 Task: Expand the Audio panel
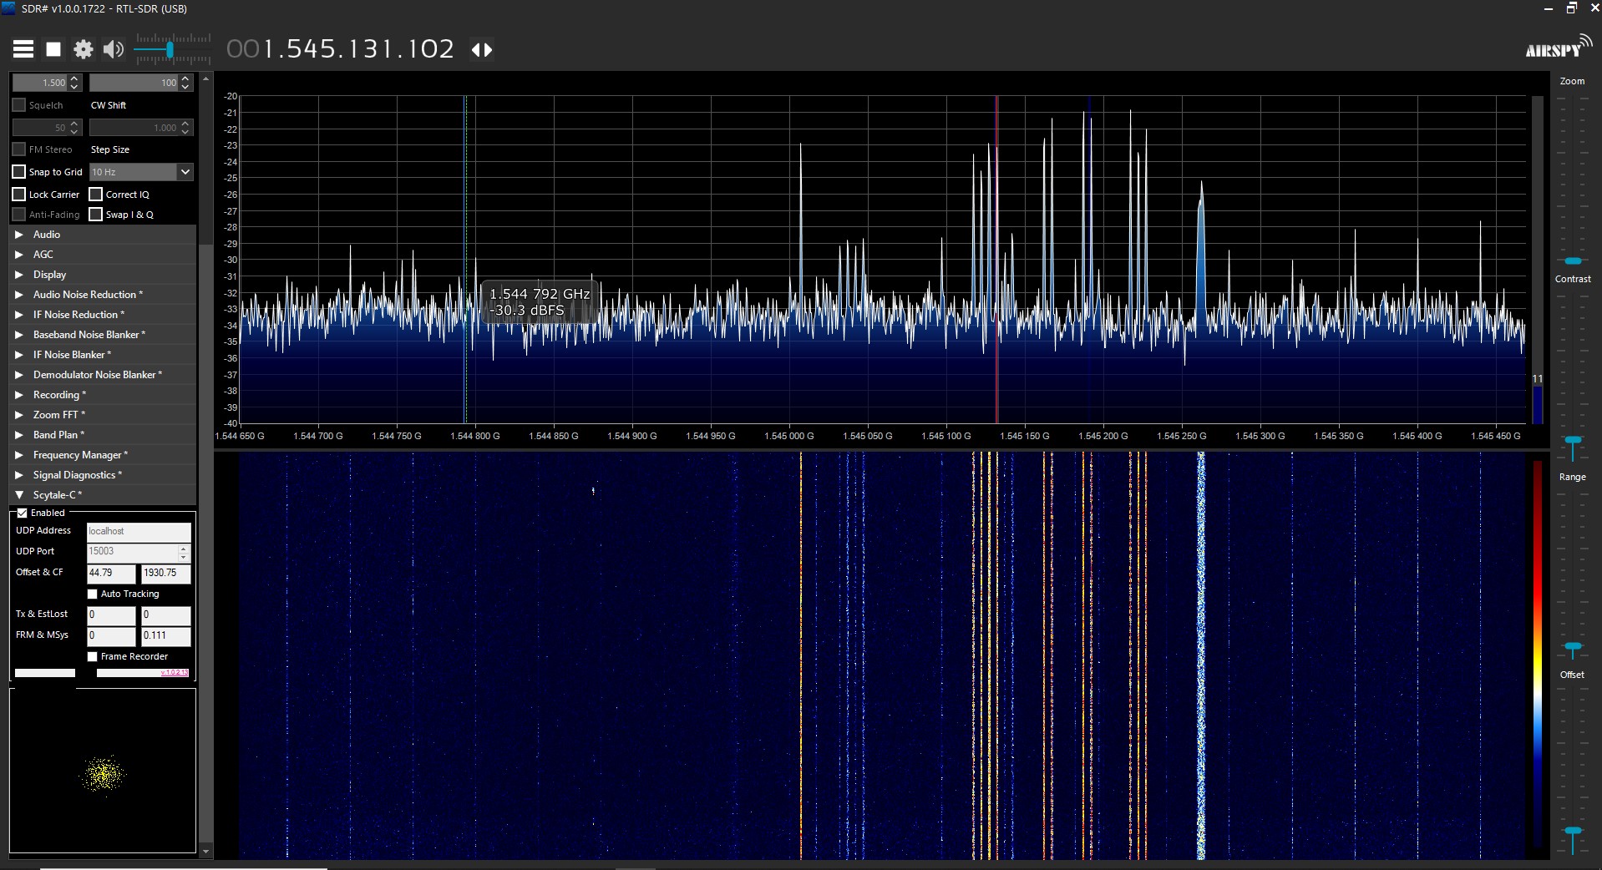click(18, 234)
